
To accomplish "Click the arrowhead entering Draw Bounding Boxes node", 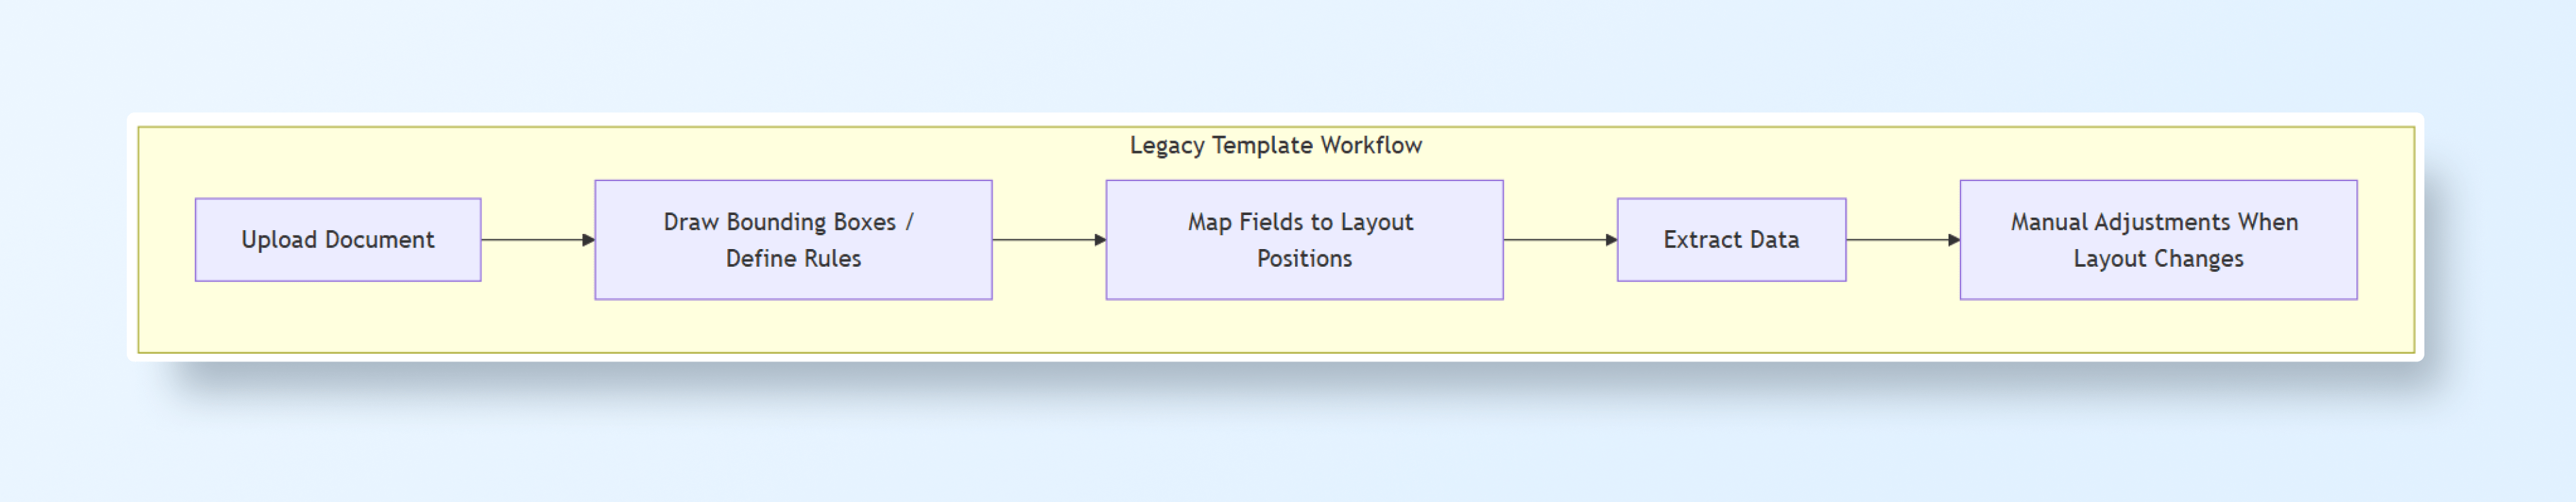I will (589, 240).
